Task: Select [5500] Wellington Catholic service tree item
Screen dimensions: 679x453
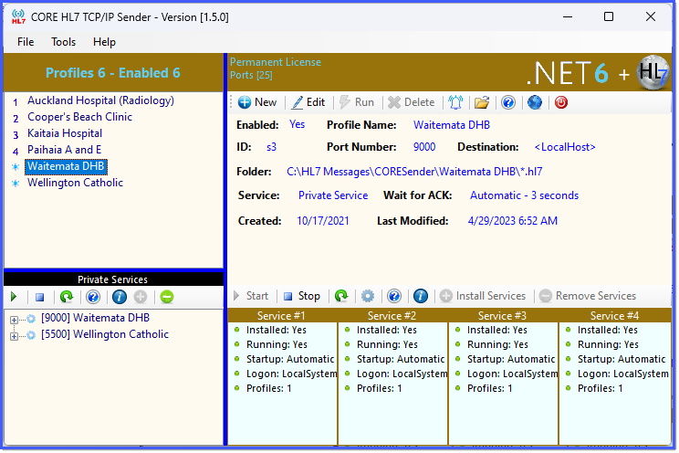Action: click(x=105, y=334)
